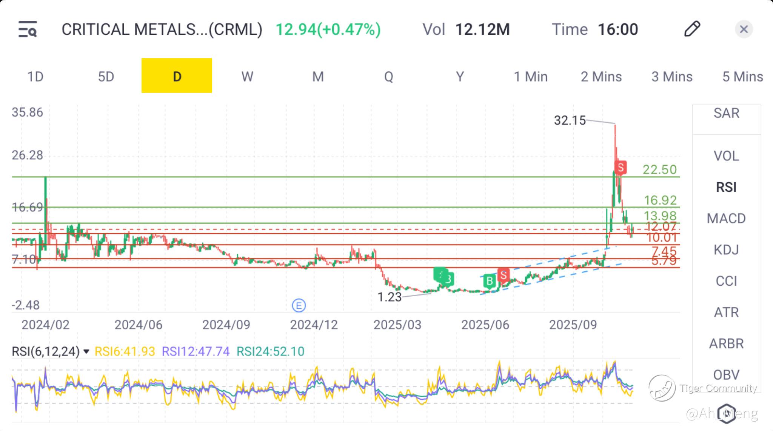Turn on the VOL indicator

point(726,156)
